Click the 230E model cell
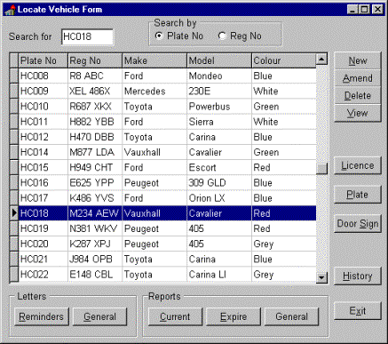 pyautogui.click(x=219, y=92)
